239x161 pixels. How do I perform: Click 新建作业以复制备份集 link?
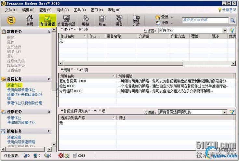(x=24, y=103)
